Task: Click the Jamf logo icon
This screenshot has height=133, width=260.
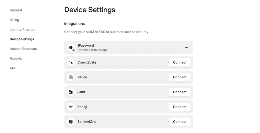Action: pyautogui.click(x=71, y=92)
